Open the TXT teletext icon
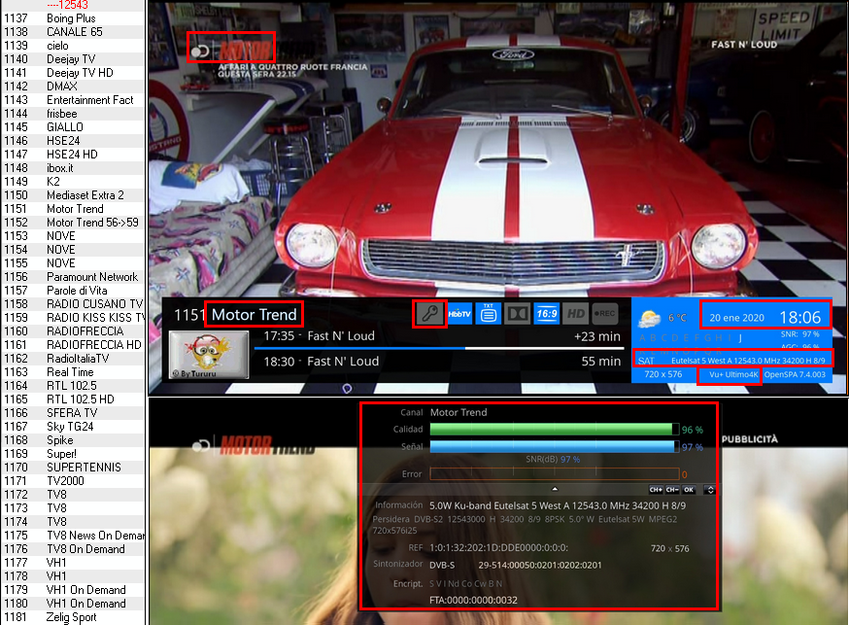The image size is (849, 625). pyautogui.click(x=489, y=314)
